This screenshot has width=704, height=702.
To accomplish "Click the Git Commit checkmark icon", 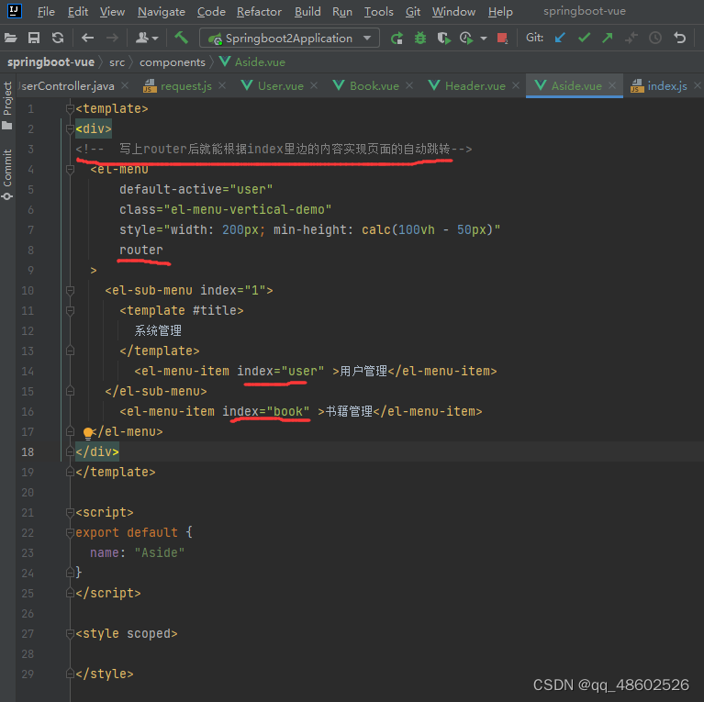I will (x=584, y=39).
